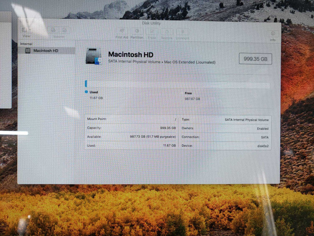This screenshot has width=314, height=236.
Task: Click the Unmount toolbar icon
Action: pos(183,32)
